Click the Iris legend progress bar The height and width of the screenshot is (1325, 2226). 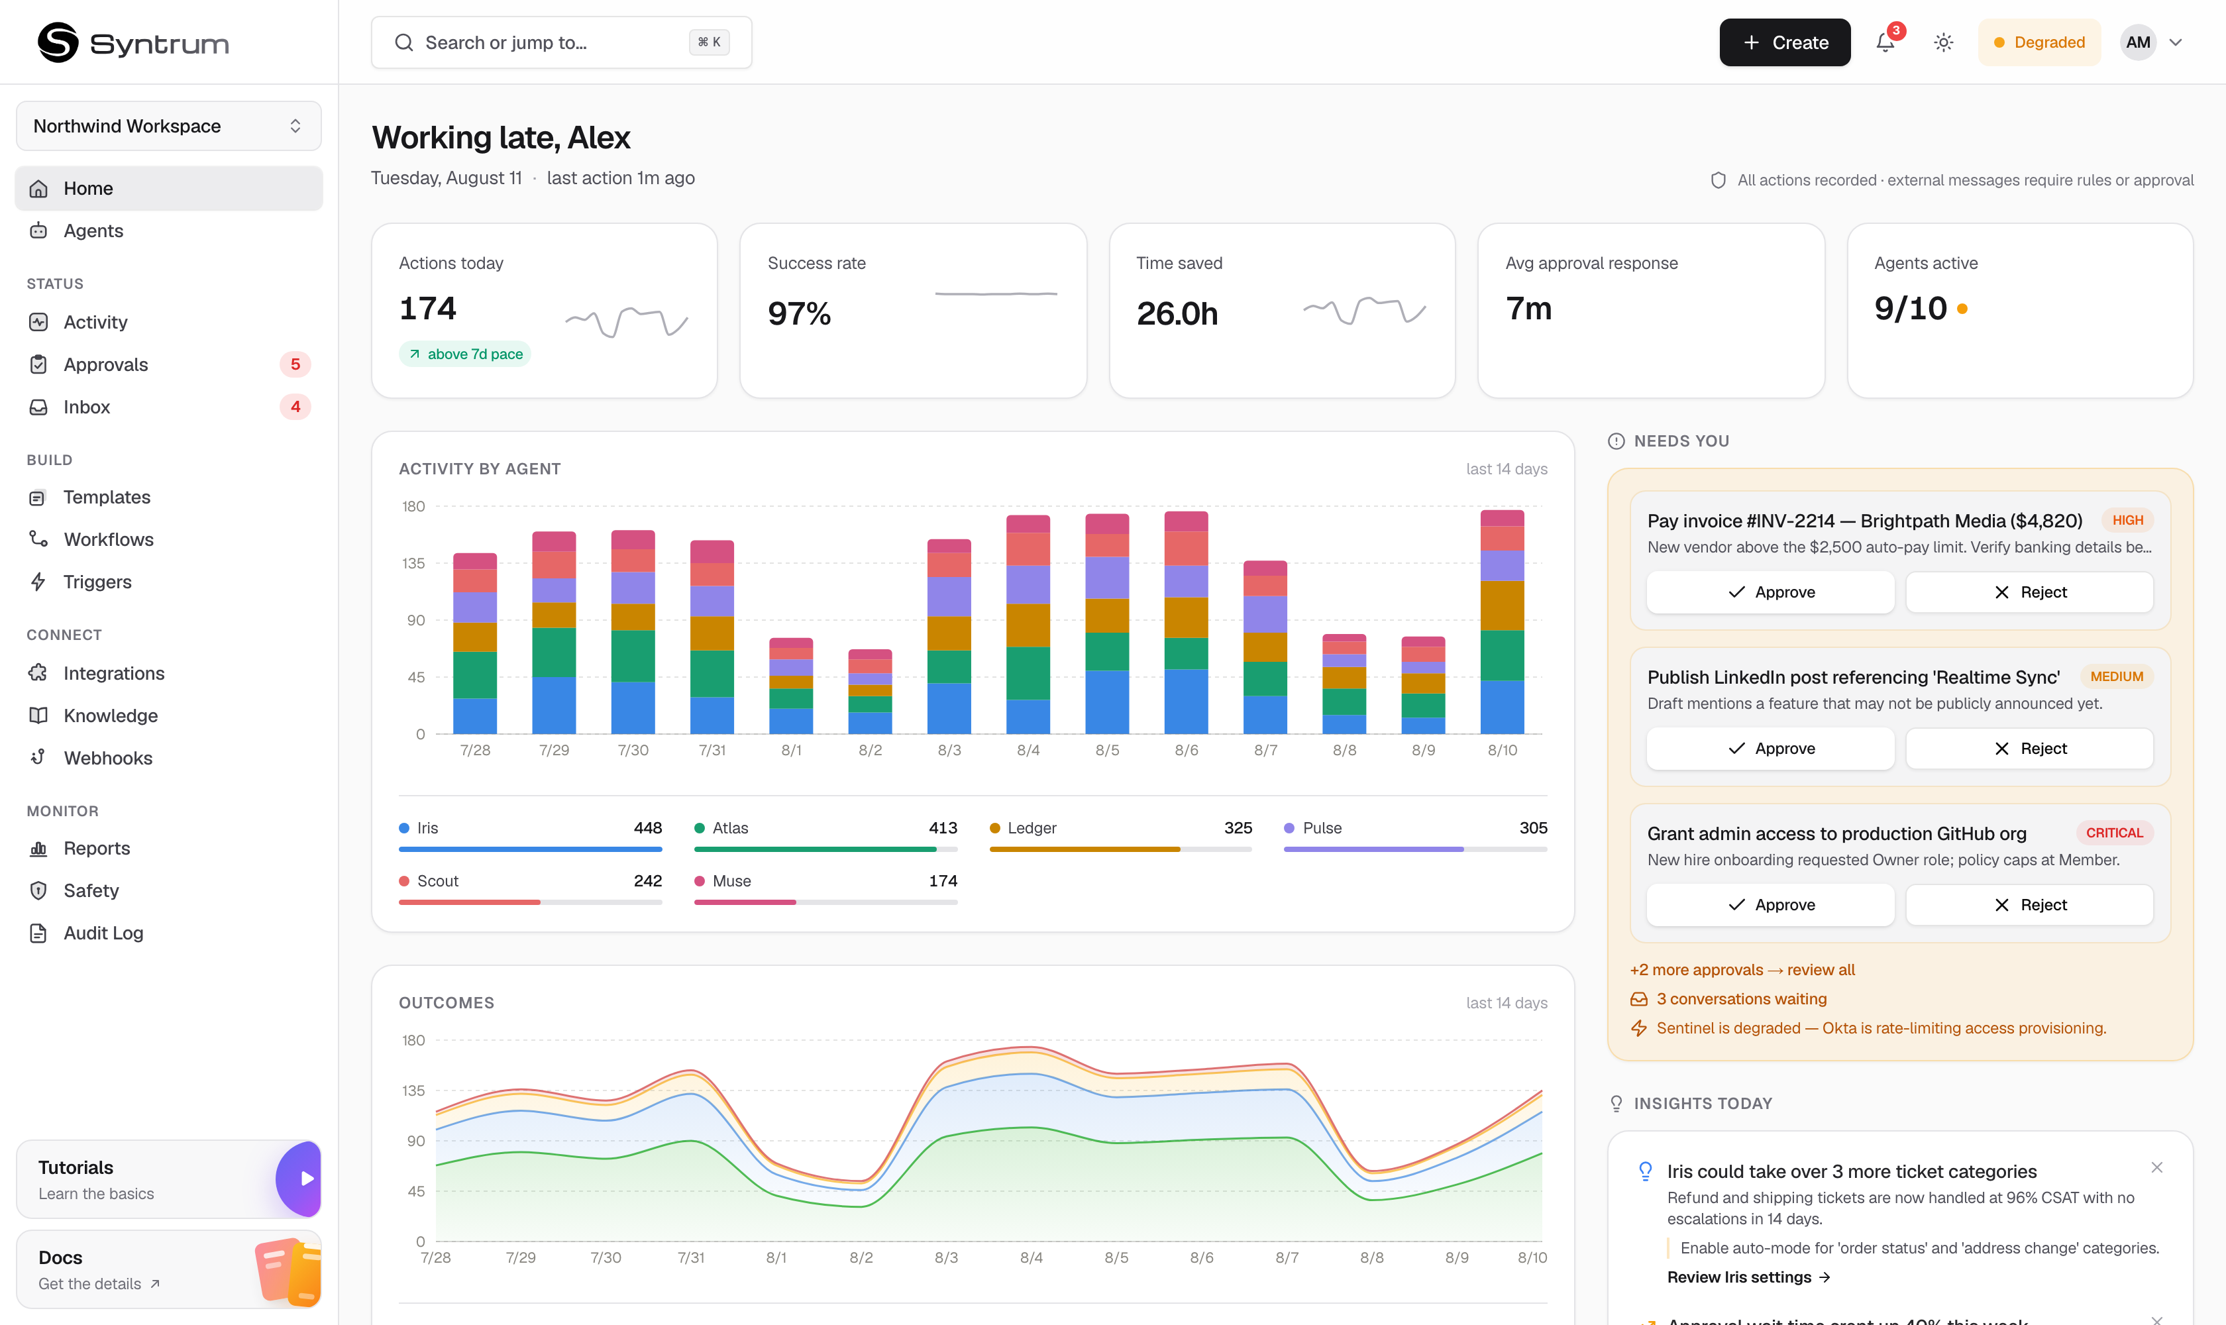(x=531, y=849)
